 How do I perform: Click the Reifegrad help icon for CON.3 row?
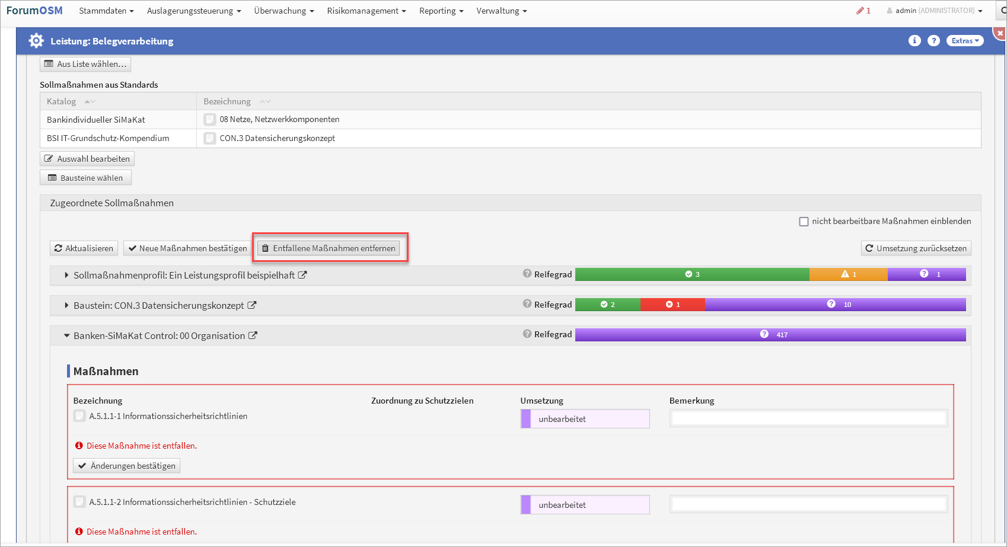(527, 303)
